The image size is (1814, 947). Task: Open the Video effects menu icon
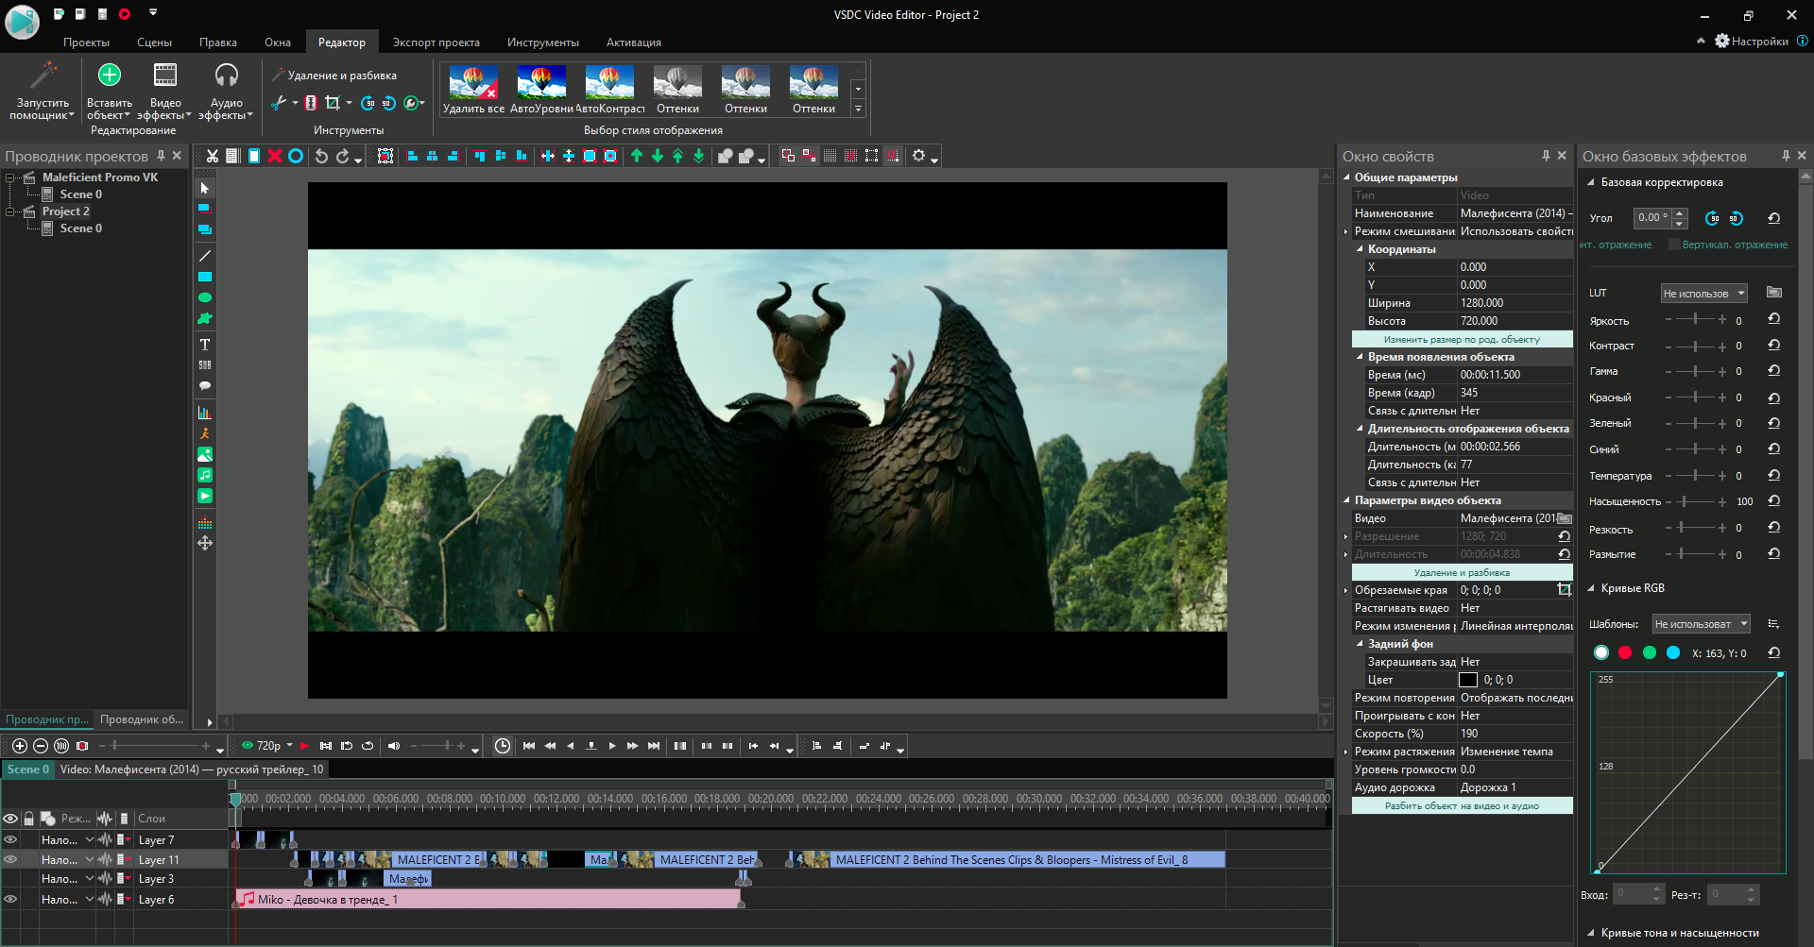click(x=165, y=75)
